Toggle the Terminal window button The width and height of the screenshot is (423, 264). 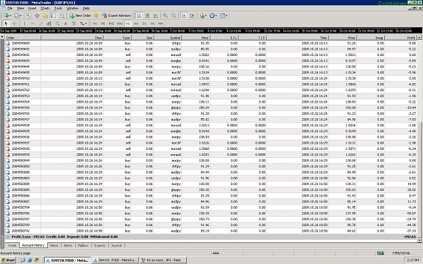(53, 16)
